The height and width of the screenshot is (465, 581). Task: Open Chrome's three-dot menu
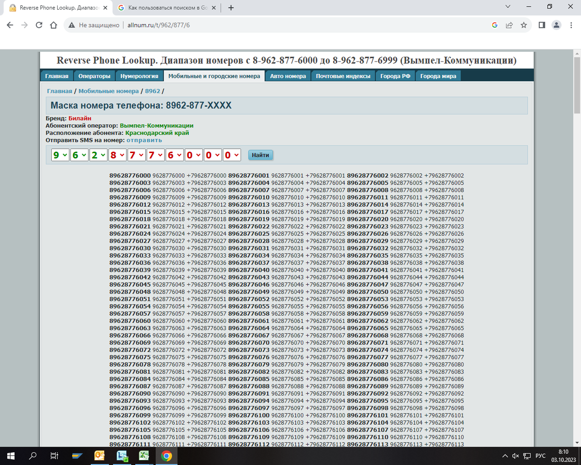click(571, 25)
